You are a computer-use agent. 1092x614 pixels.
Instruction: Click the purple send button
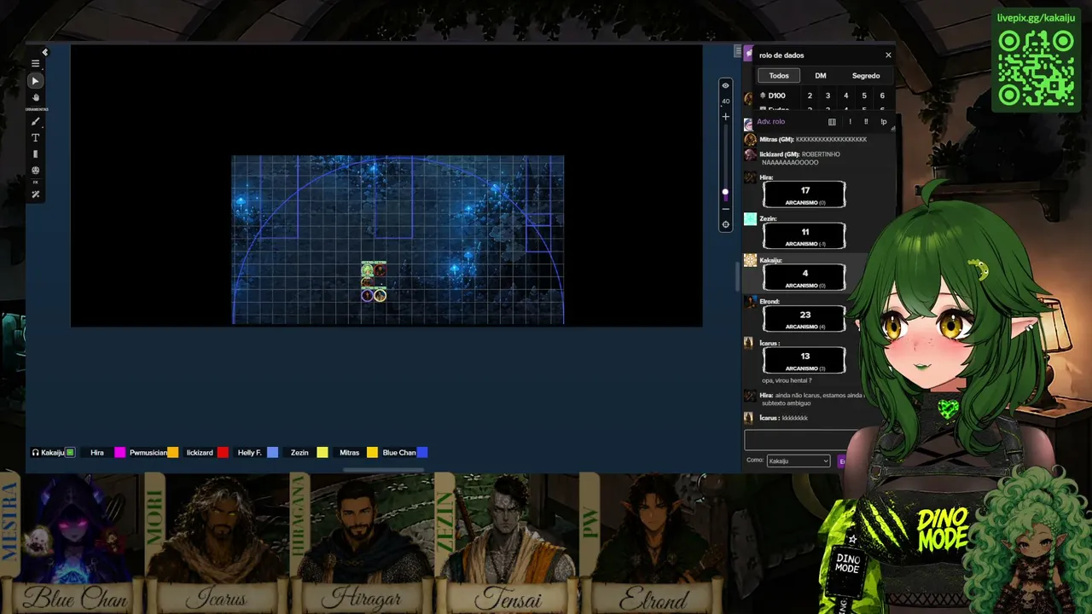coord(843,461)
